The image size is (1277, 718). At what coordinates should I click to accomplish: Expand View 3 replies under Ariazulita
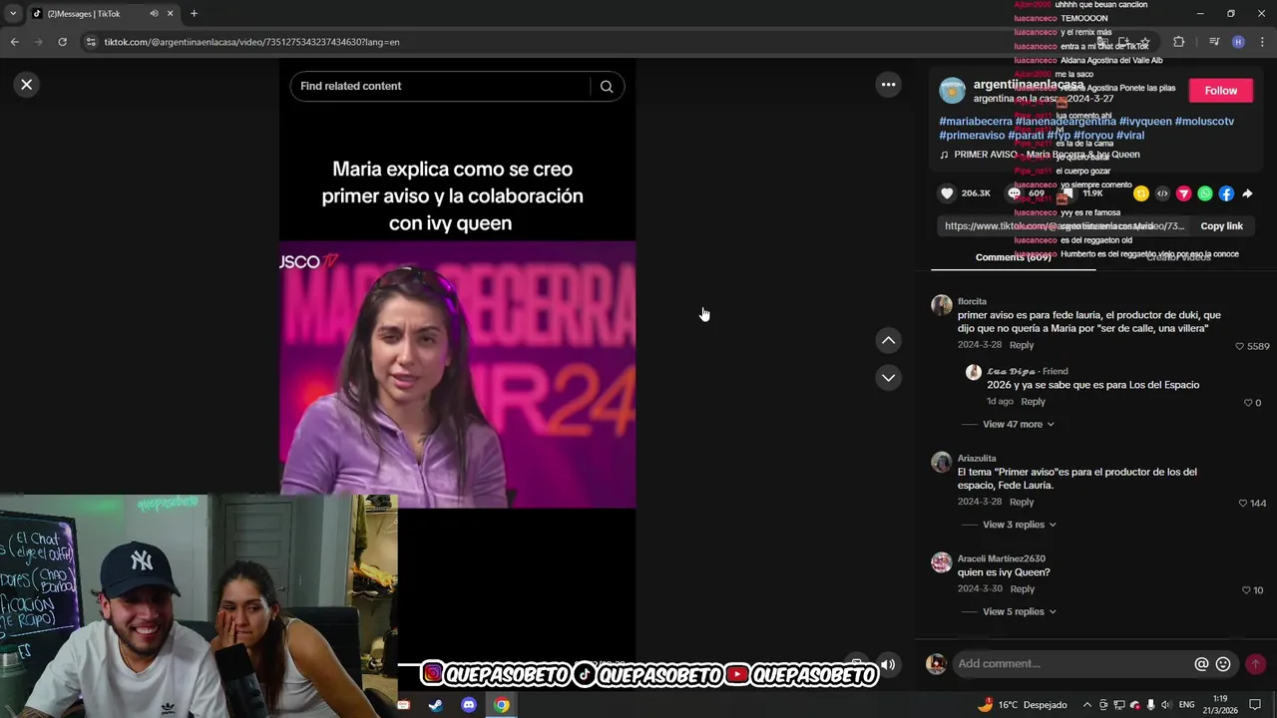point(1019,526)
